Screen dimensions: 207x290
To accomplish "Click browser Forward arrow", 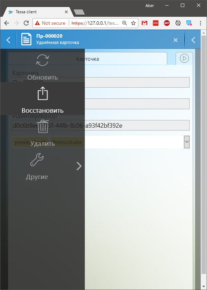I will (x=16, y=23).
